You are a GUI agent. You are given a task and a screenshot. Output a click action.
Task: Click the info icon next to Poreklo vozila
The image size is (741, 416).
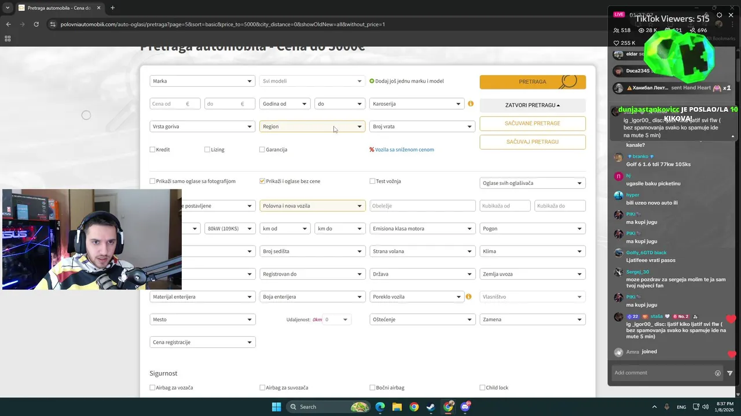pos(468,296)
